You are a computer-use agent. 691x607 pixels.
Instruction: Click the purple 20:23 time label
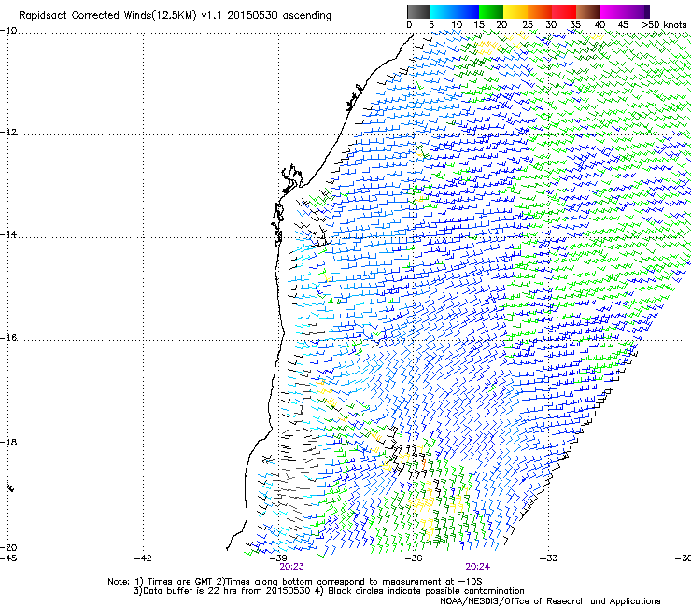coord(291,567)
